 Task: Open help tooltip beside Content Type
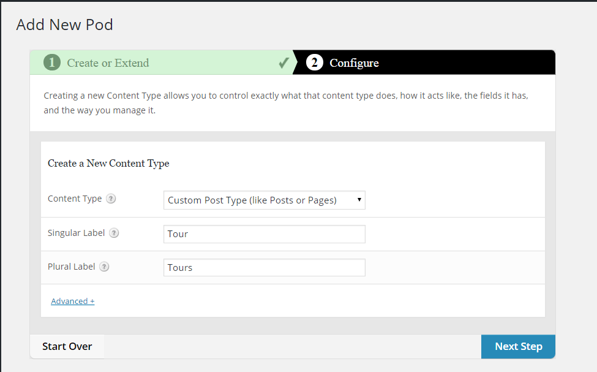(x=111, y=199)
